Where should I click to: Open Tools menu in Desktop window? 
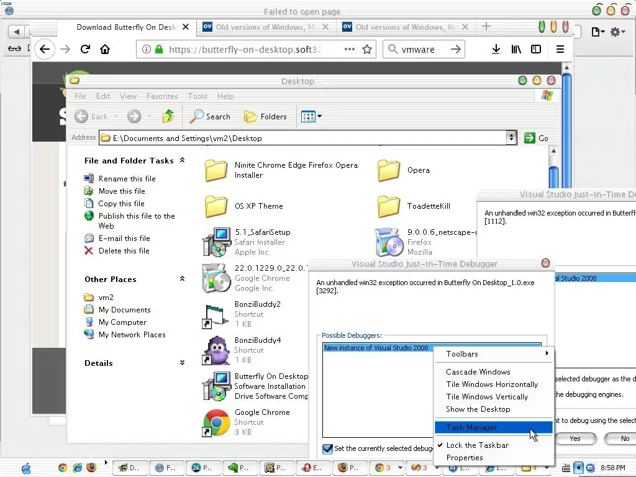coord(198,96)
